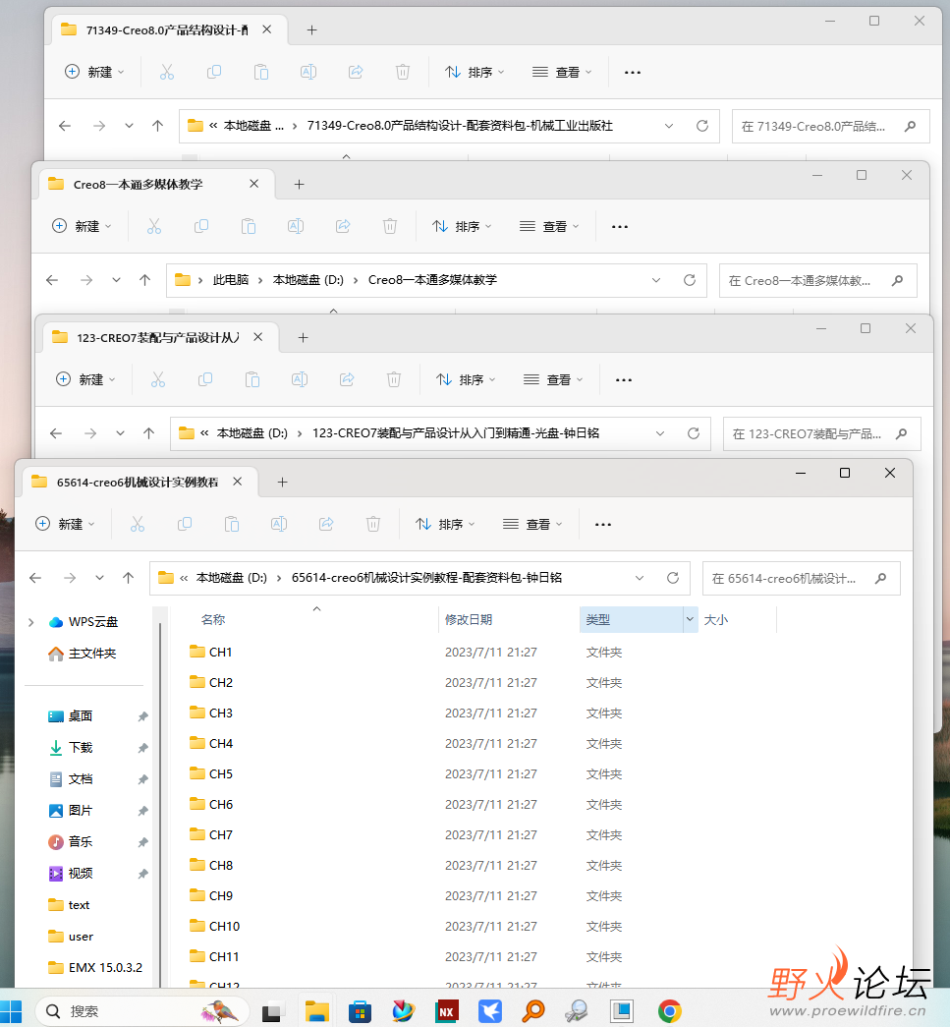950x1027 pixels.
Task: Click Copy icon in 71349-Creo8.0 window toolbar
Action: click(214, 72)
